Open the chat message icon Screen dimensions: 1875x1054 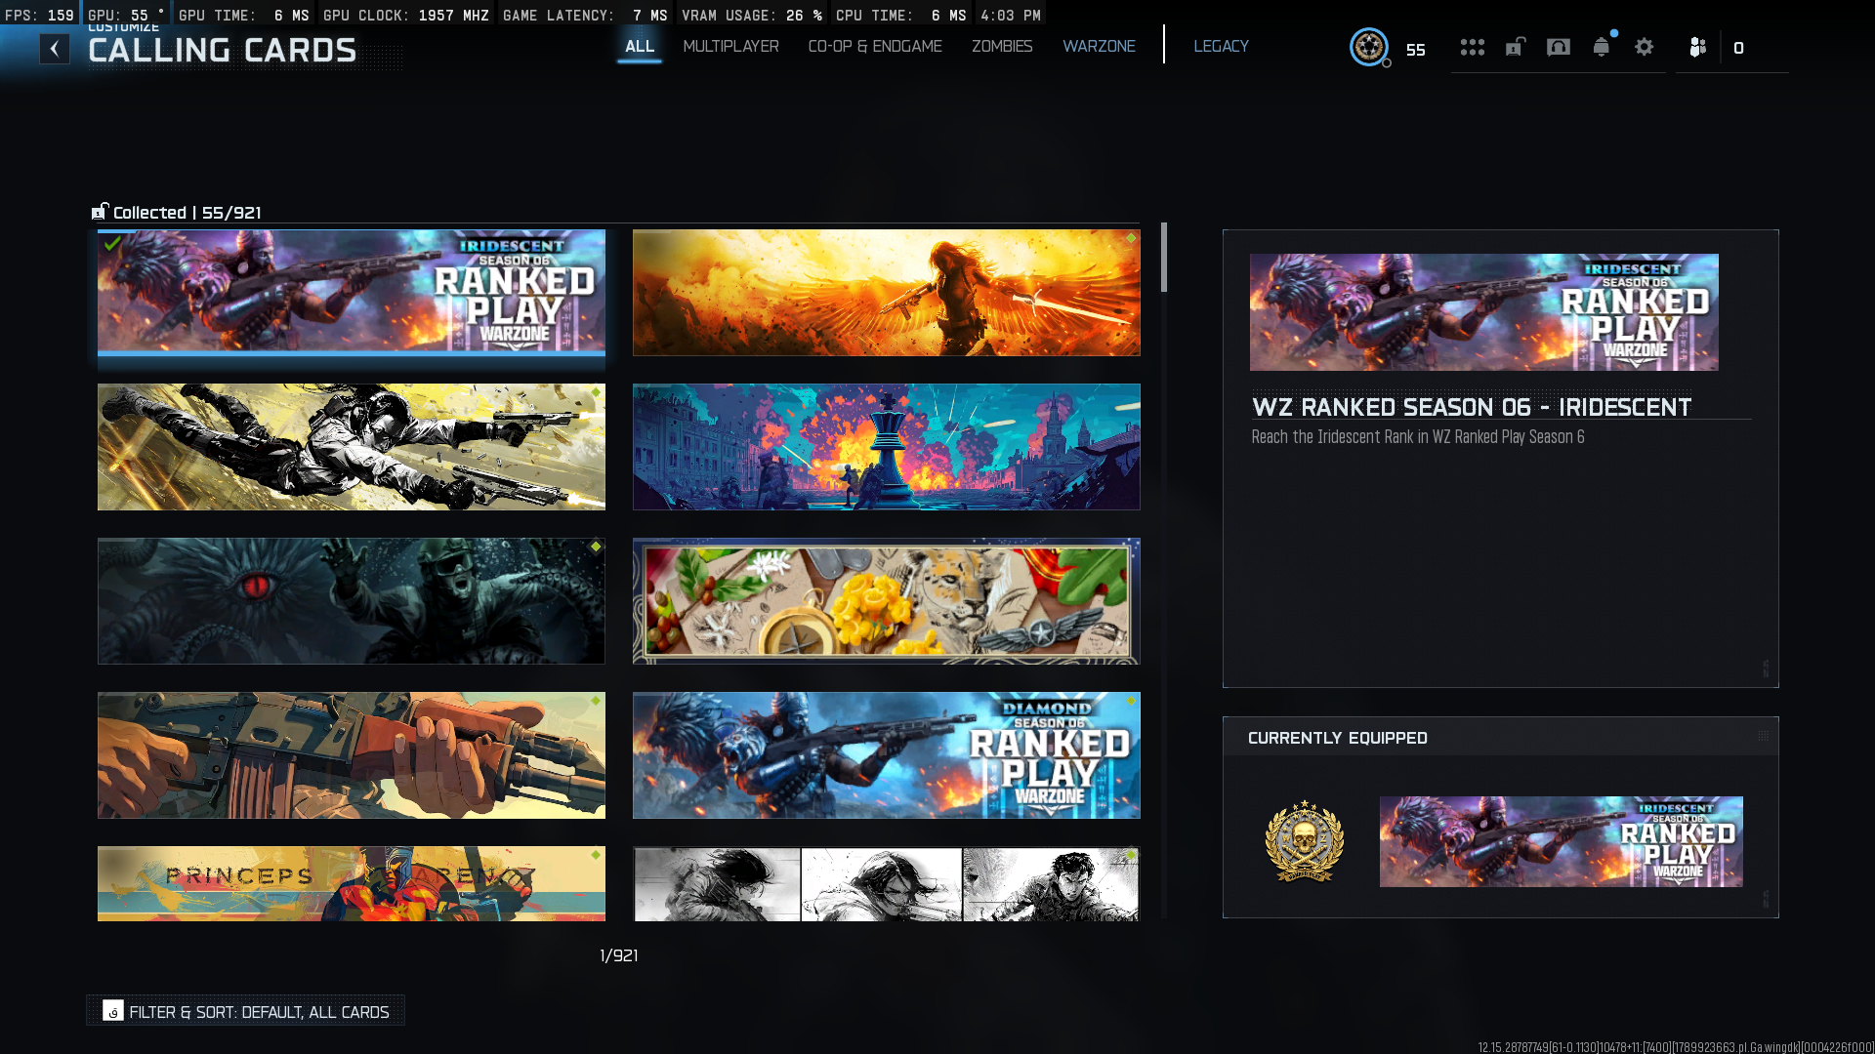pos(1559,47)
